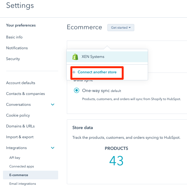
Task: Open Security settings page
Action: coord(13,59)
